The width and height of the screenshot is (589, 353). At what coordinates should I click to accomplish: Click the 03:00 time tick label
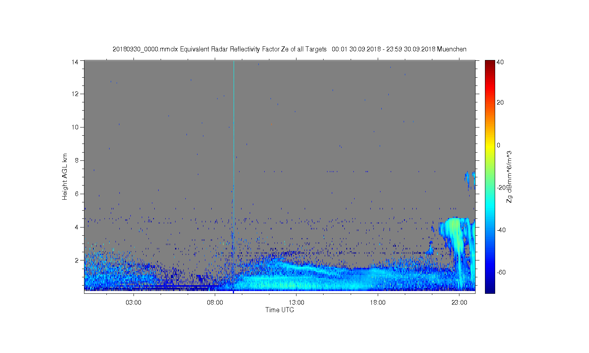[134, 303]
